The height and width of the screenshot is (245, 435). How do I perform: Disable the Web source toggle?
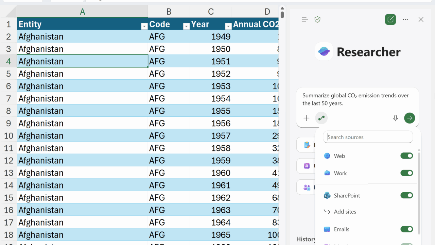406,156
